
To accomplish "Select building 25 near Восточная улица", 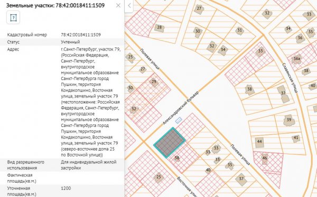I will tap(158, 177).
